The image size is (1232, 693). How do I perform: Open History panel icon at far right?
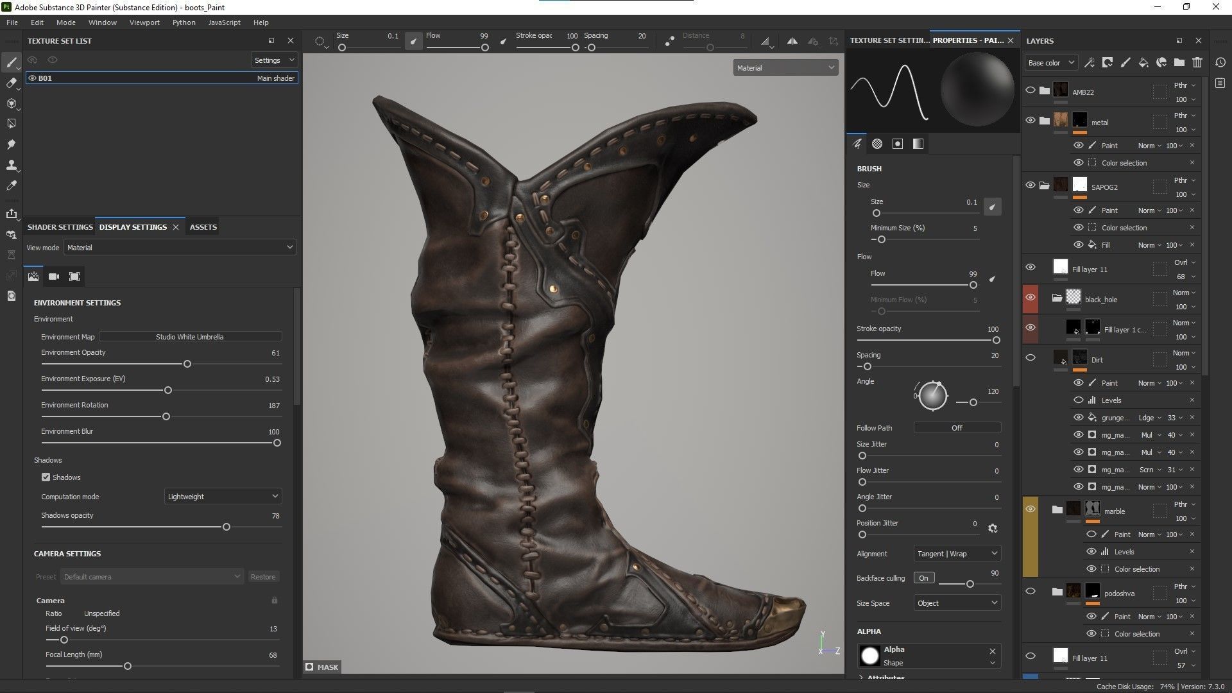[x=1220, y=62]
